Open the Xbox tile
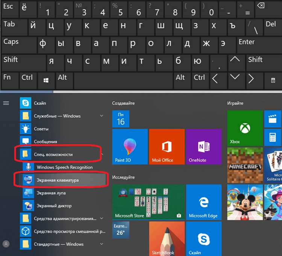Viewport: 282px width, 256px height. (245, 128)
